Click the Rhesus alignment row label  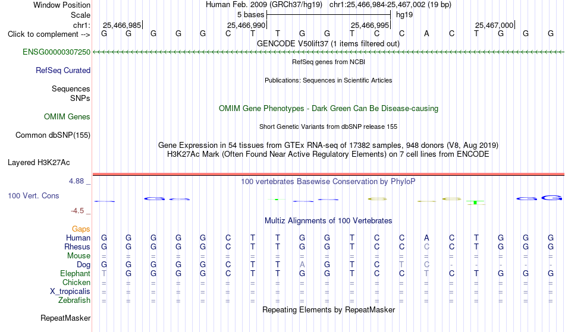77,246
